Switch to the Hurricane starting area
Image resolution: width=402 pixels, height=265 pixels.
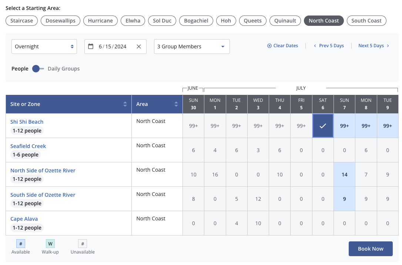[101, 21]
